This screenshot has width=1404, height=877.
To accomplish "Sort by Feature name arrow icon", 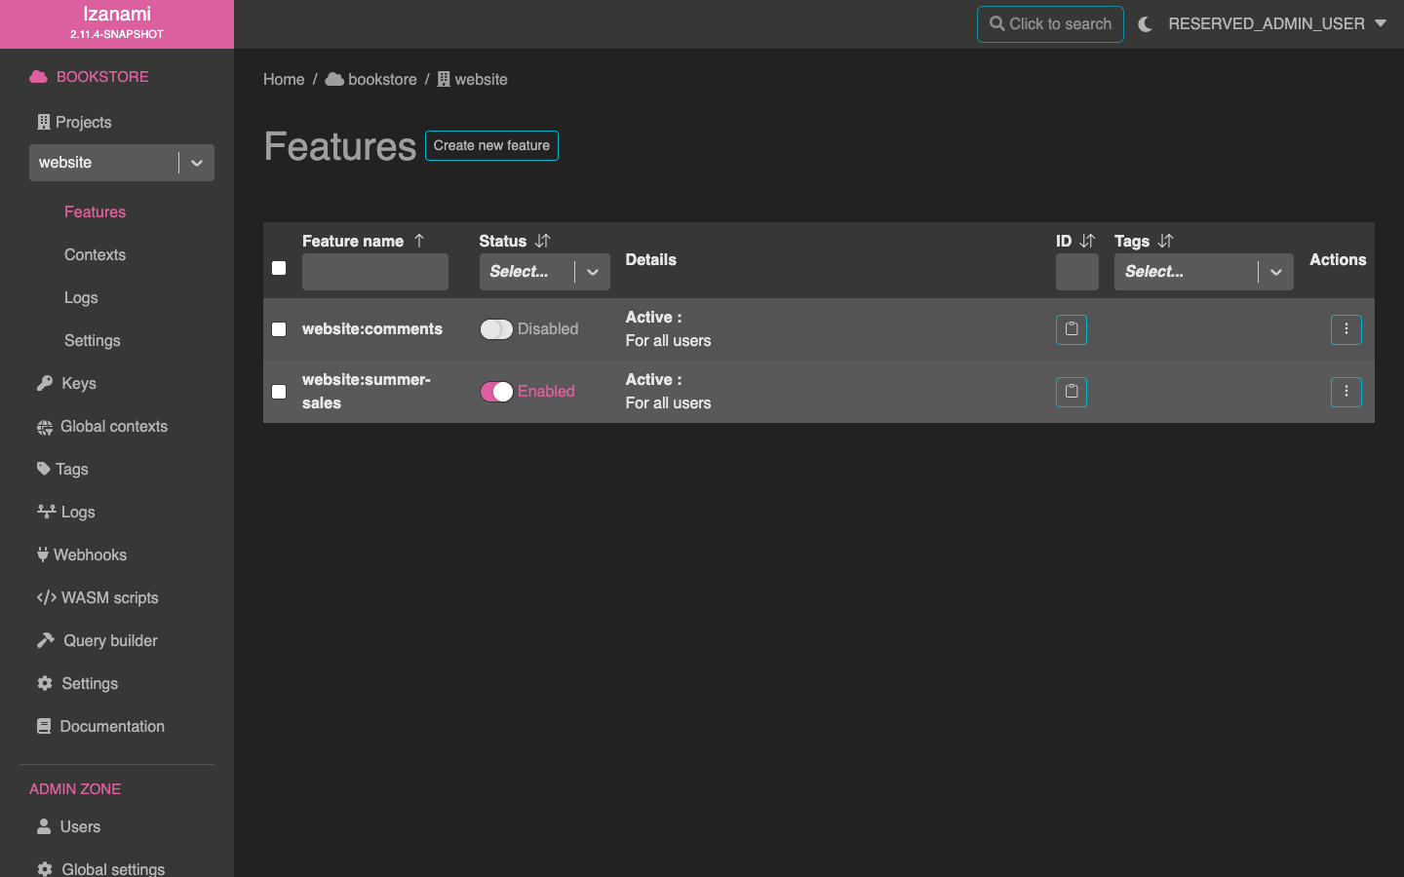I will click(x=419, y=241).
